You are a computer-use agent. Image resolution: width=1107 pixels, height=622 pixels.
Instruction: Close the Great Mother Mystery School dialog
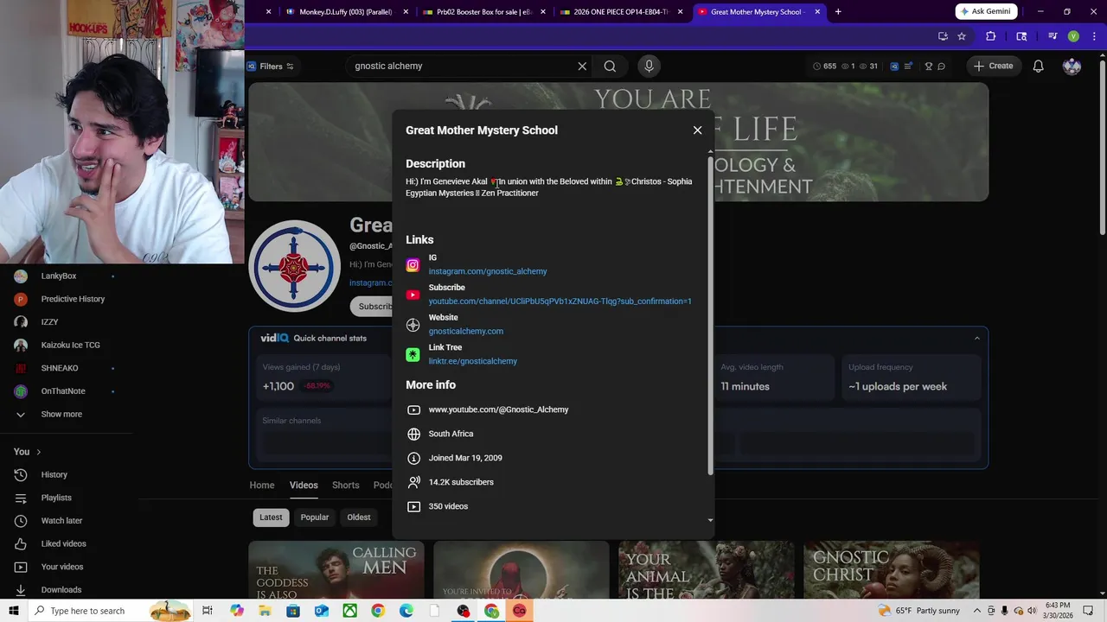click(x=697, y=130)
